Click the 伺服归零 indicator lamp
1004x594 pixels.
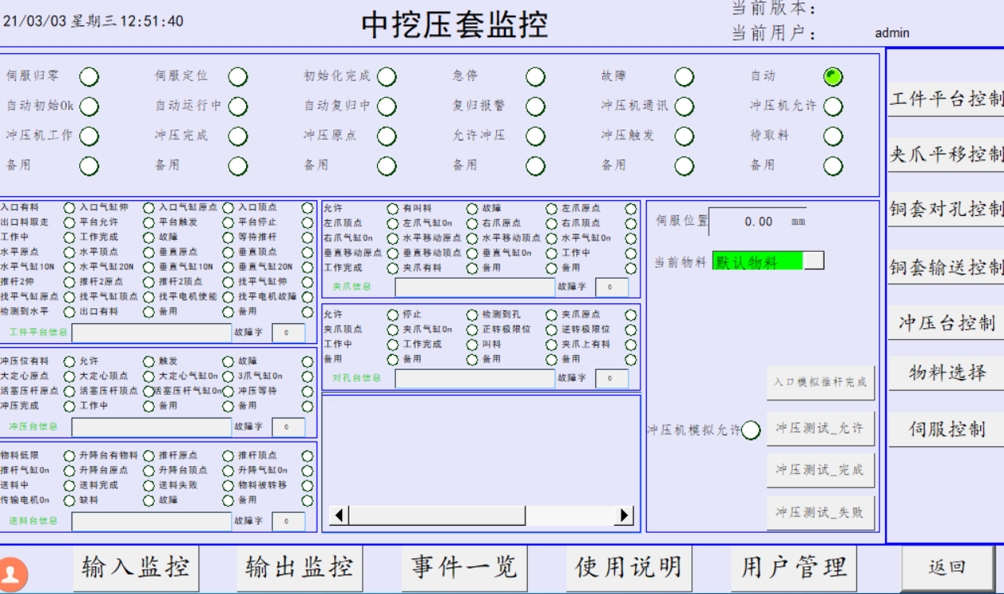(x=89, y=76)
